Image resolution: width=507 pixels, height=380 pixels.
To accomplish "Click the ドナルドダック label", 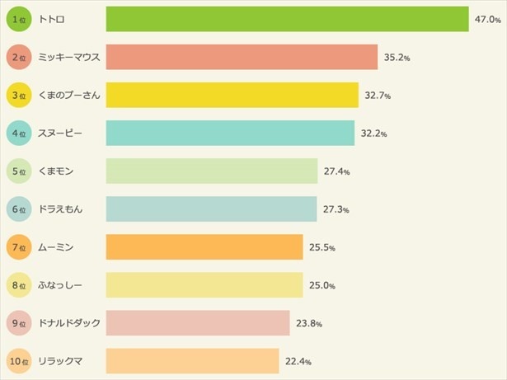I will (x=69, y=323).
